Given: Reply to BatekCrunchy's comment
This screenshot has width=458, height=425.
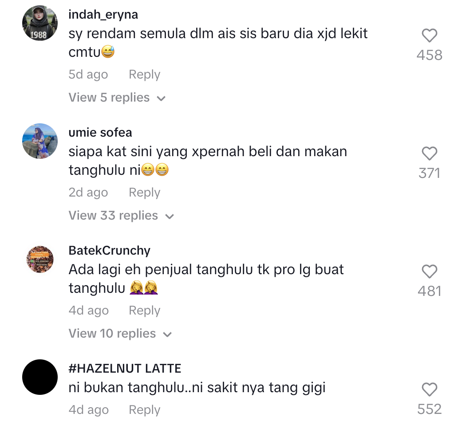Looking at the screenshot, I should click(145, 310).
